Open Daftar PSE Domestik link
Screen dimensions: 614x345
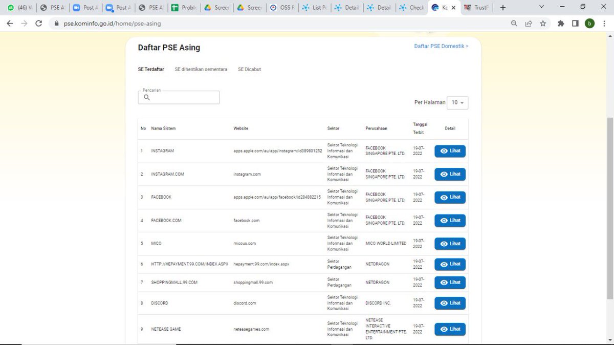(441, 46)
